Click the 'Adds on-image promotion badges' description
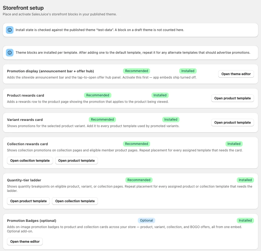261x251 pixels. [x=125, y=229]
